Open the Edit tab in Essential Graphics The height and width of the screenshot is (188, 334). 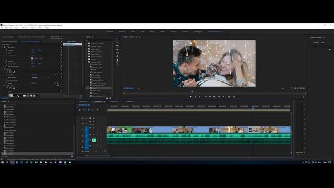(323, 43)
